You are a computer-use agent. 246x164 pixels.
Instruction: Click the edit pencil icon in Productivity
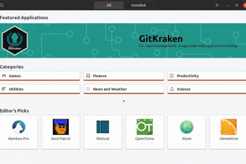tap(172, 76)
